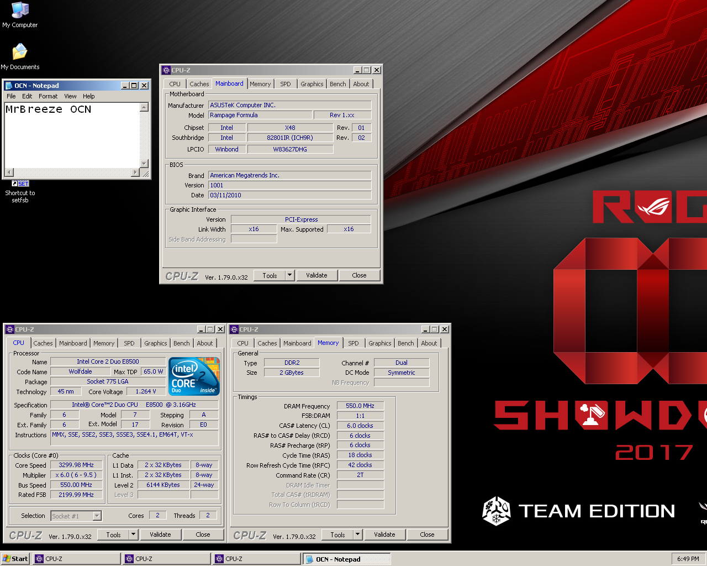Image resolution: width=707 pixels, height=566 pixels.
Task: Select Caches tab in Memory CPU-Z window
Action: 267,343
